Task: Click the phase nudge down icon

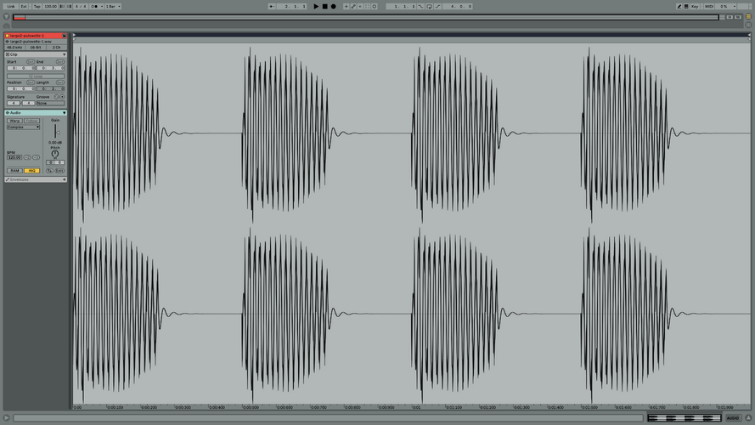Action: (x=62, y=6)
